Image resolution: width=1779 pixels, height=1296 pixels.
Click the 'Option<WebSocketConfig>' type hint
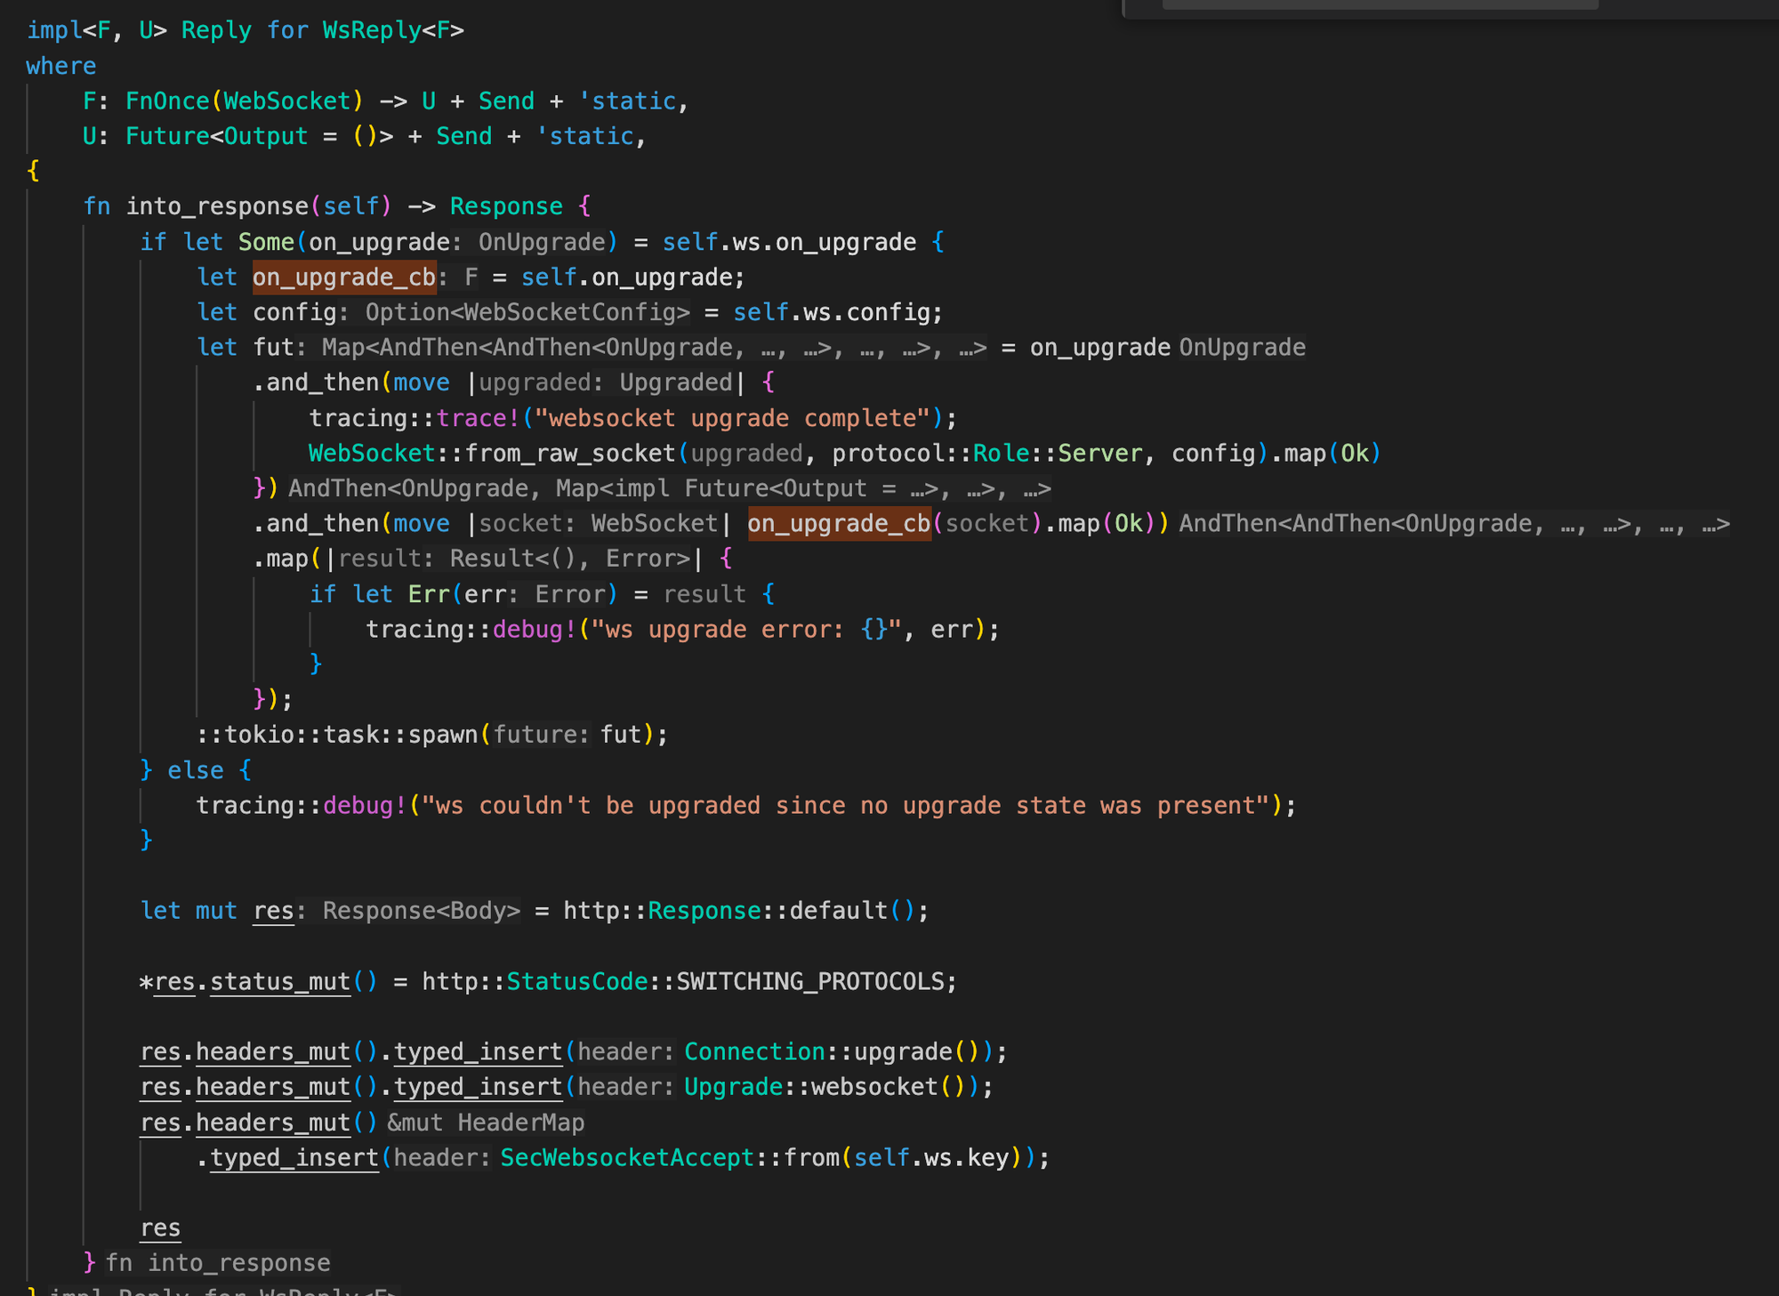[527, 312]
